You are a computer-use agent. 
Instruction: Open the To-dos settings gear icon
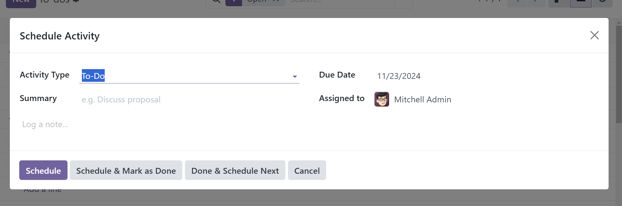(76, 1)
